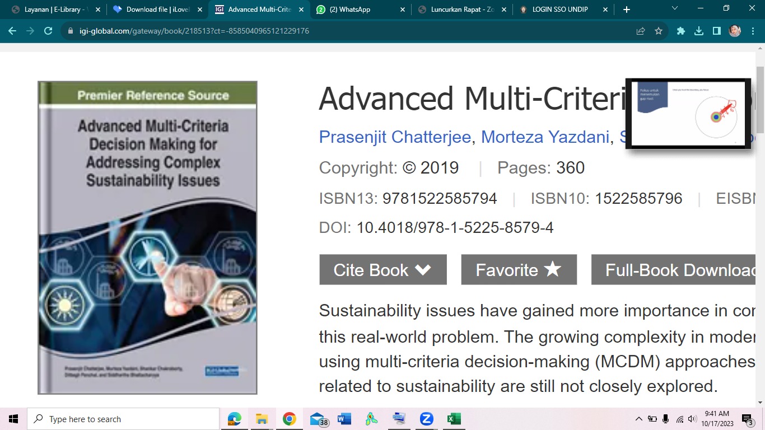Expand the Cite Book dropdown

[x=383, y=269]
